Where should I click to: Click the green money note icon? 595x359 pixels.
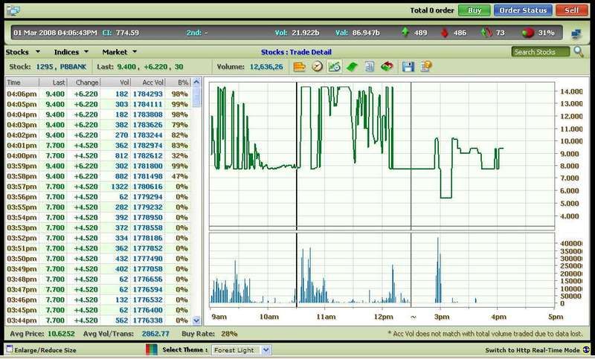pos(352,67)
